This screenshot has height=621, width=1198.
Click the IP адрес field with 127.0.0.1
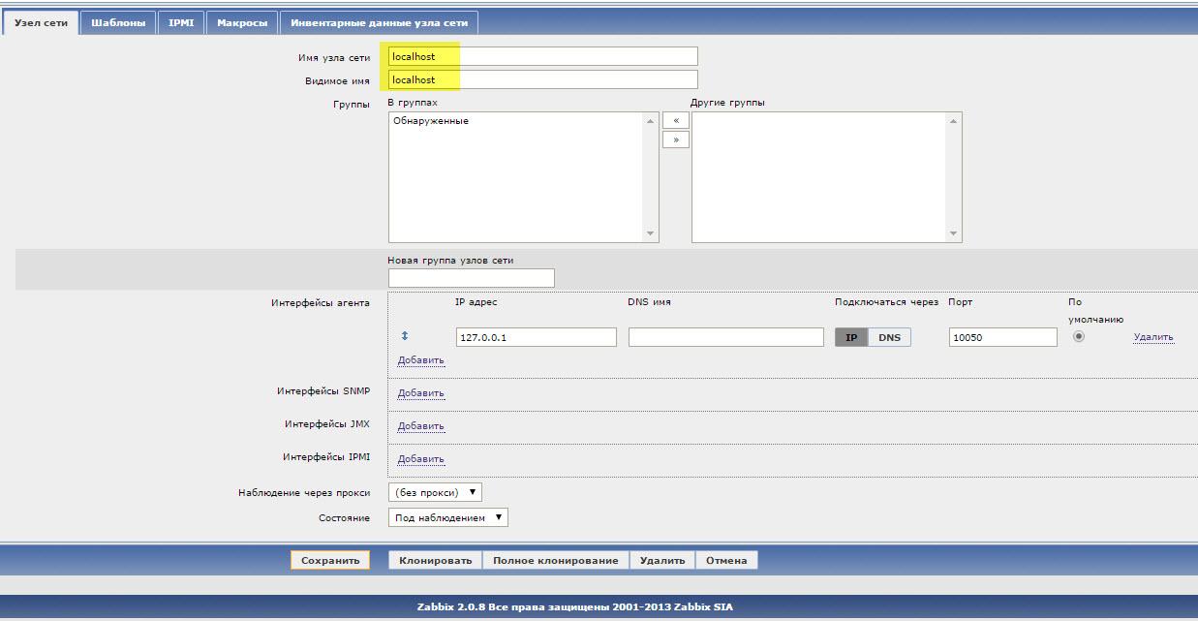tap(536, 337)
